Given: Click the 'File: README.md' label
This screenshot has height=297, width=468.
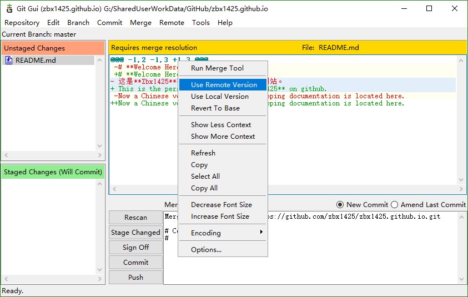Looking at the screenshot, I should coord(330,48).
